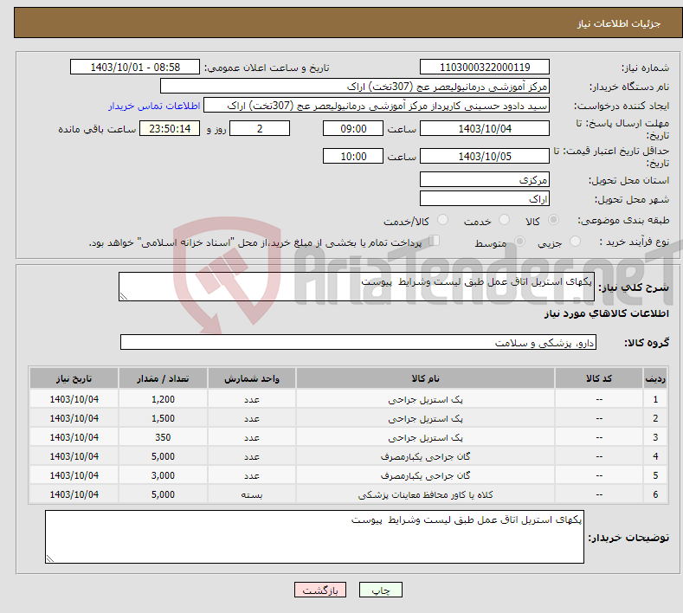Select the خدمت radio button
Viewport: 683px width, 613px height.
pyautogui.click(x=504, y=220)
